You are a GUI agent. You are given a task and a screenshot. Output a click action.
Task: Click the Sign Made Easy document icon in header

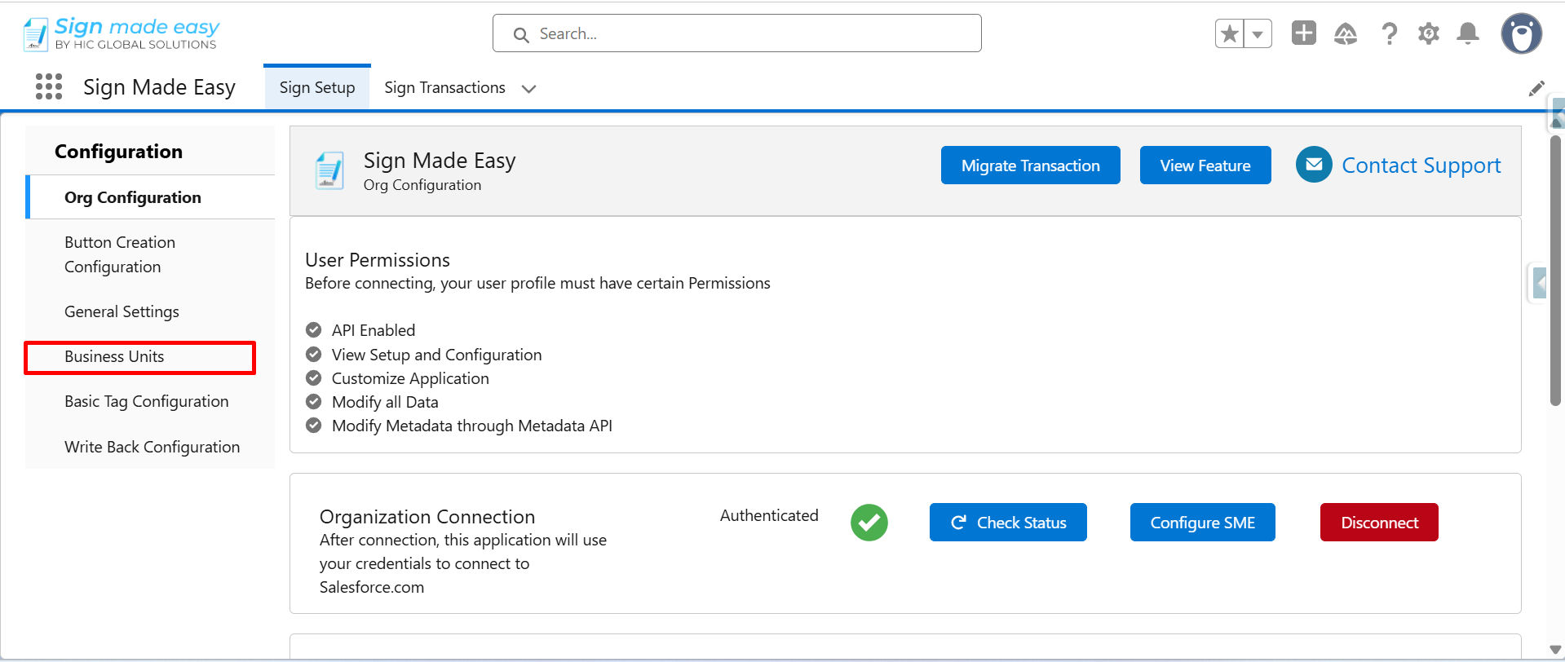329,170
